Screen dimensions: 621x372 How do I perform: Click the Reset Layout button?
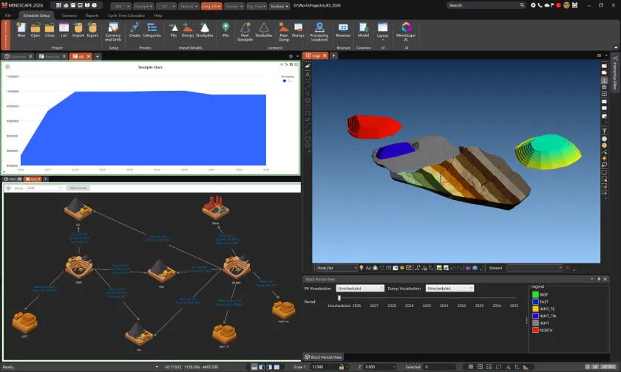click(x=78, y=188)
